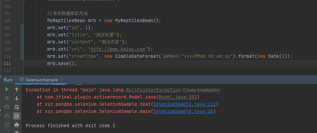Click the Attach Debugger bug icon
Image resolution: width=317 pixels, height=133 pixels.
tap(7, 116)
